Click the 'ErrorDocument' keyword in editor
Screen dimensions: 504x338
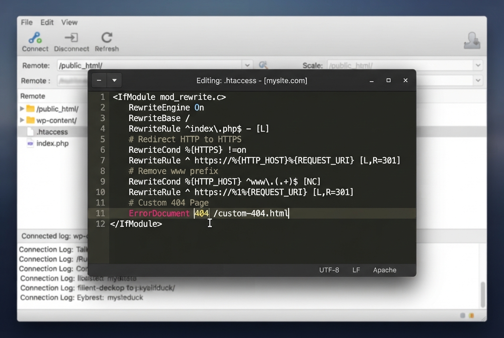159,213
